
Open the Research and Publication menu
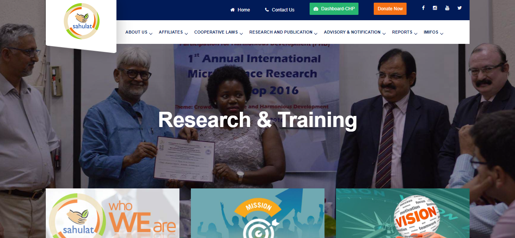point(281,32)
